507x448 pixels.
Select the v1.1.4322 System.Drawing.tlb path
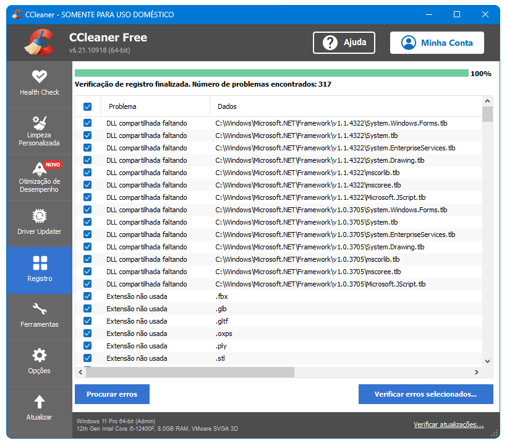(x=320, y=160)
